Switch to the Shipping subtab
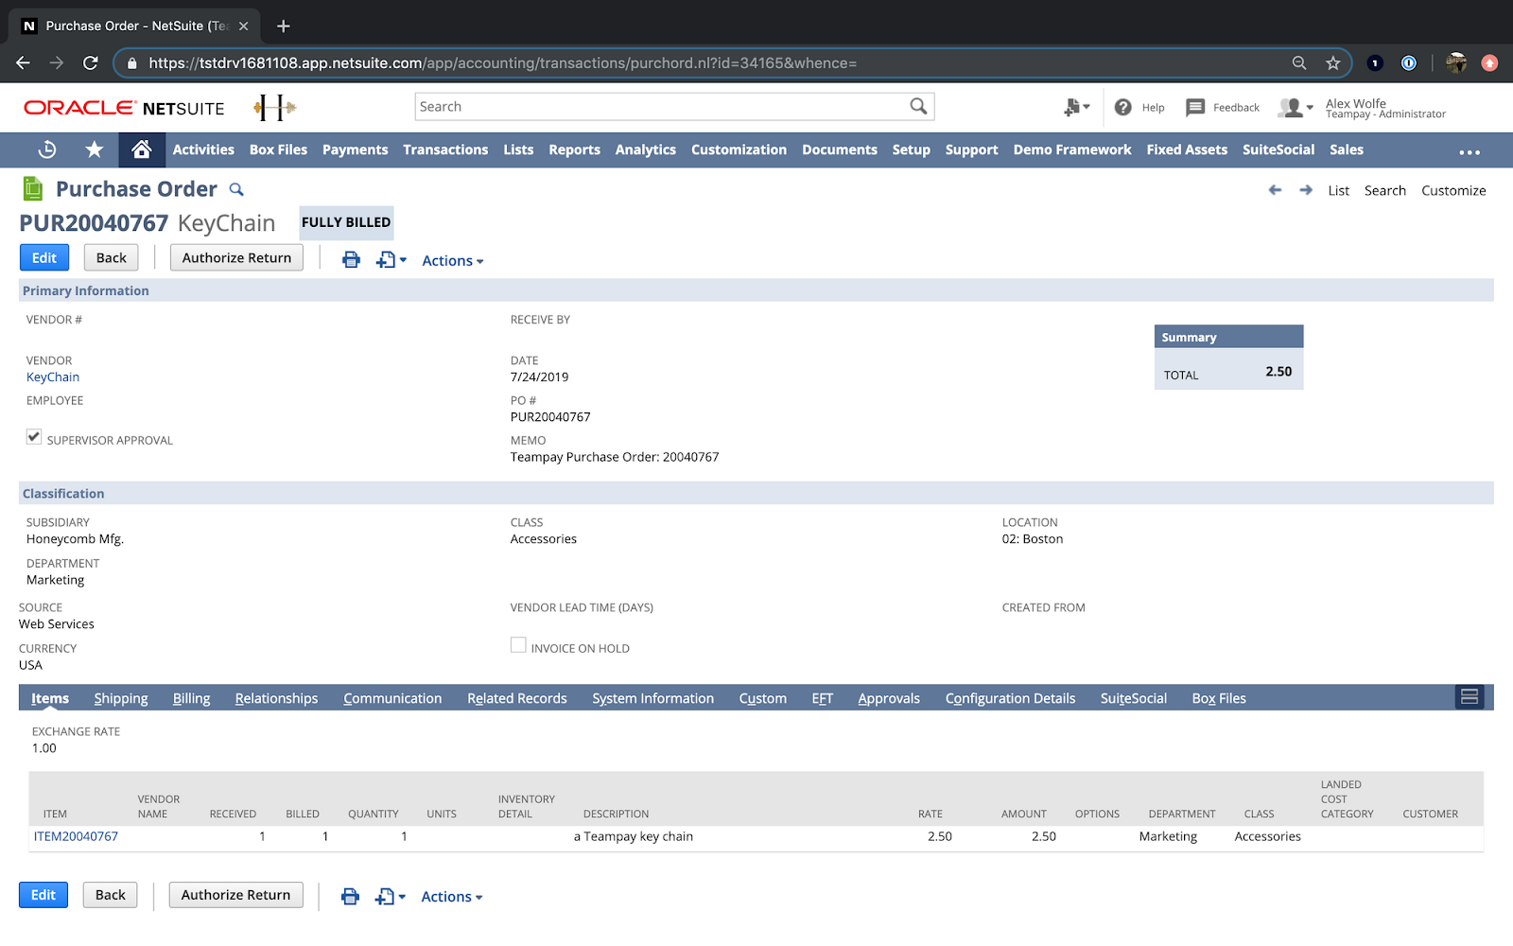This screenshot has width=1513, height=946. click(x=121, y=698)
